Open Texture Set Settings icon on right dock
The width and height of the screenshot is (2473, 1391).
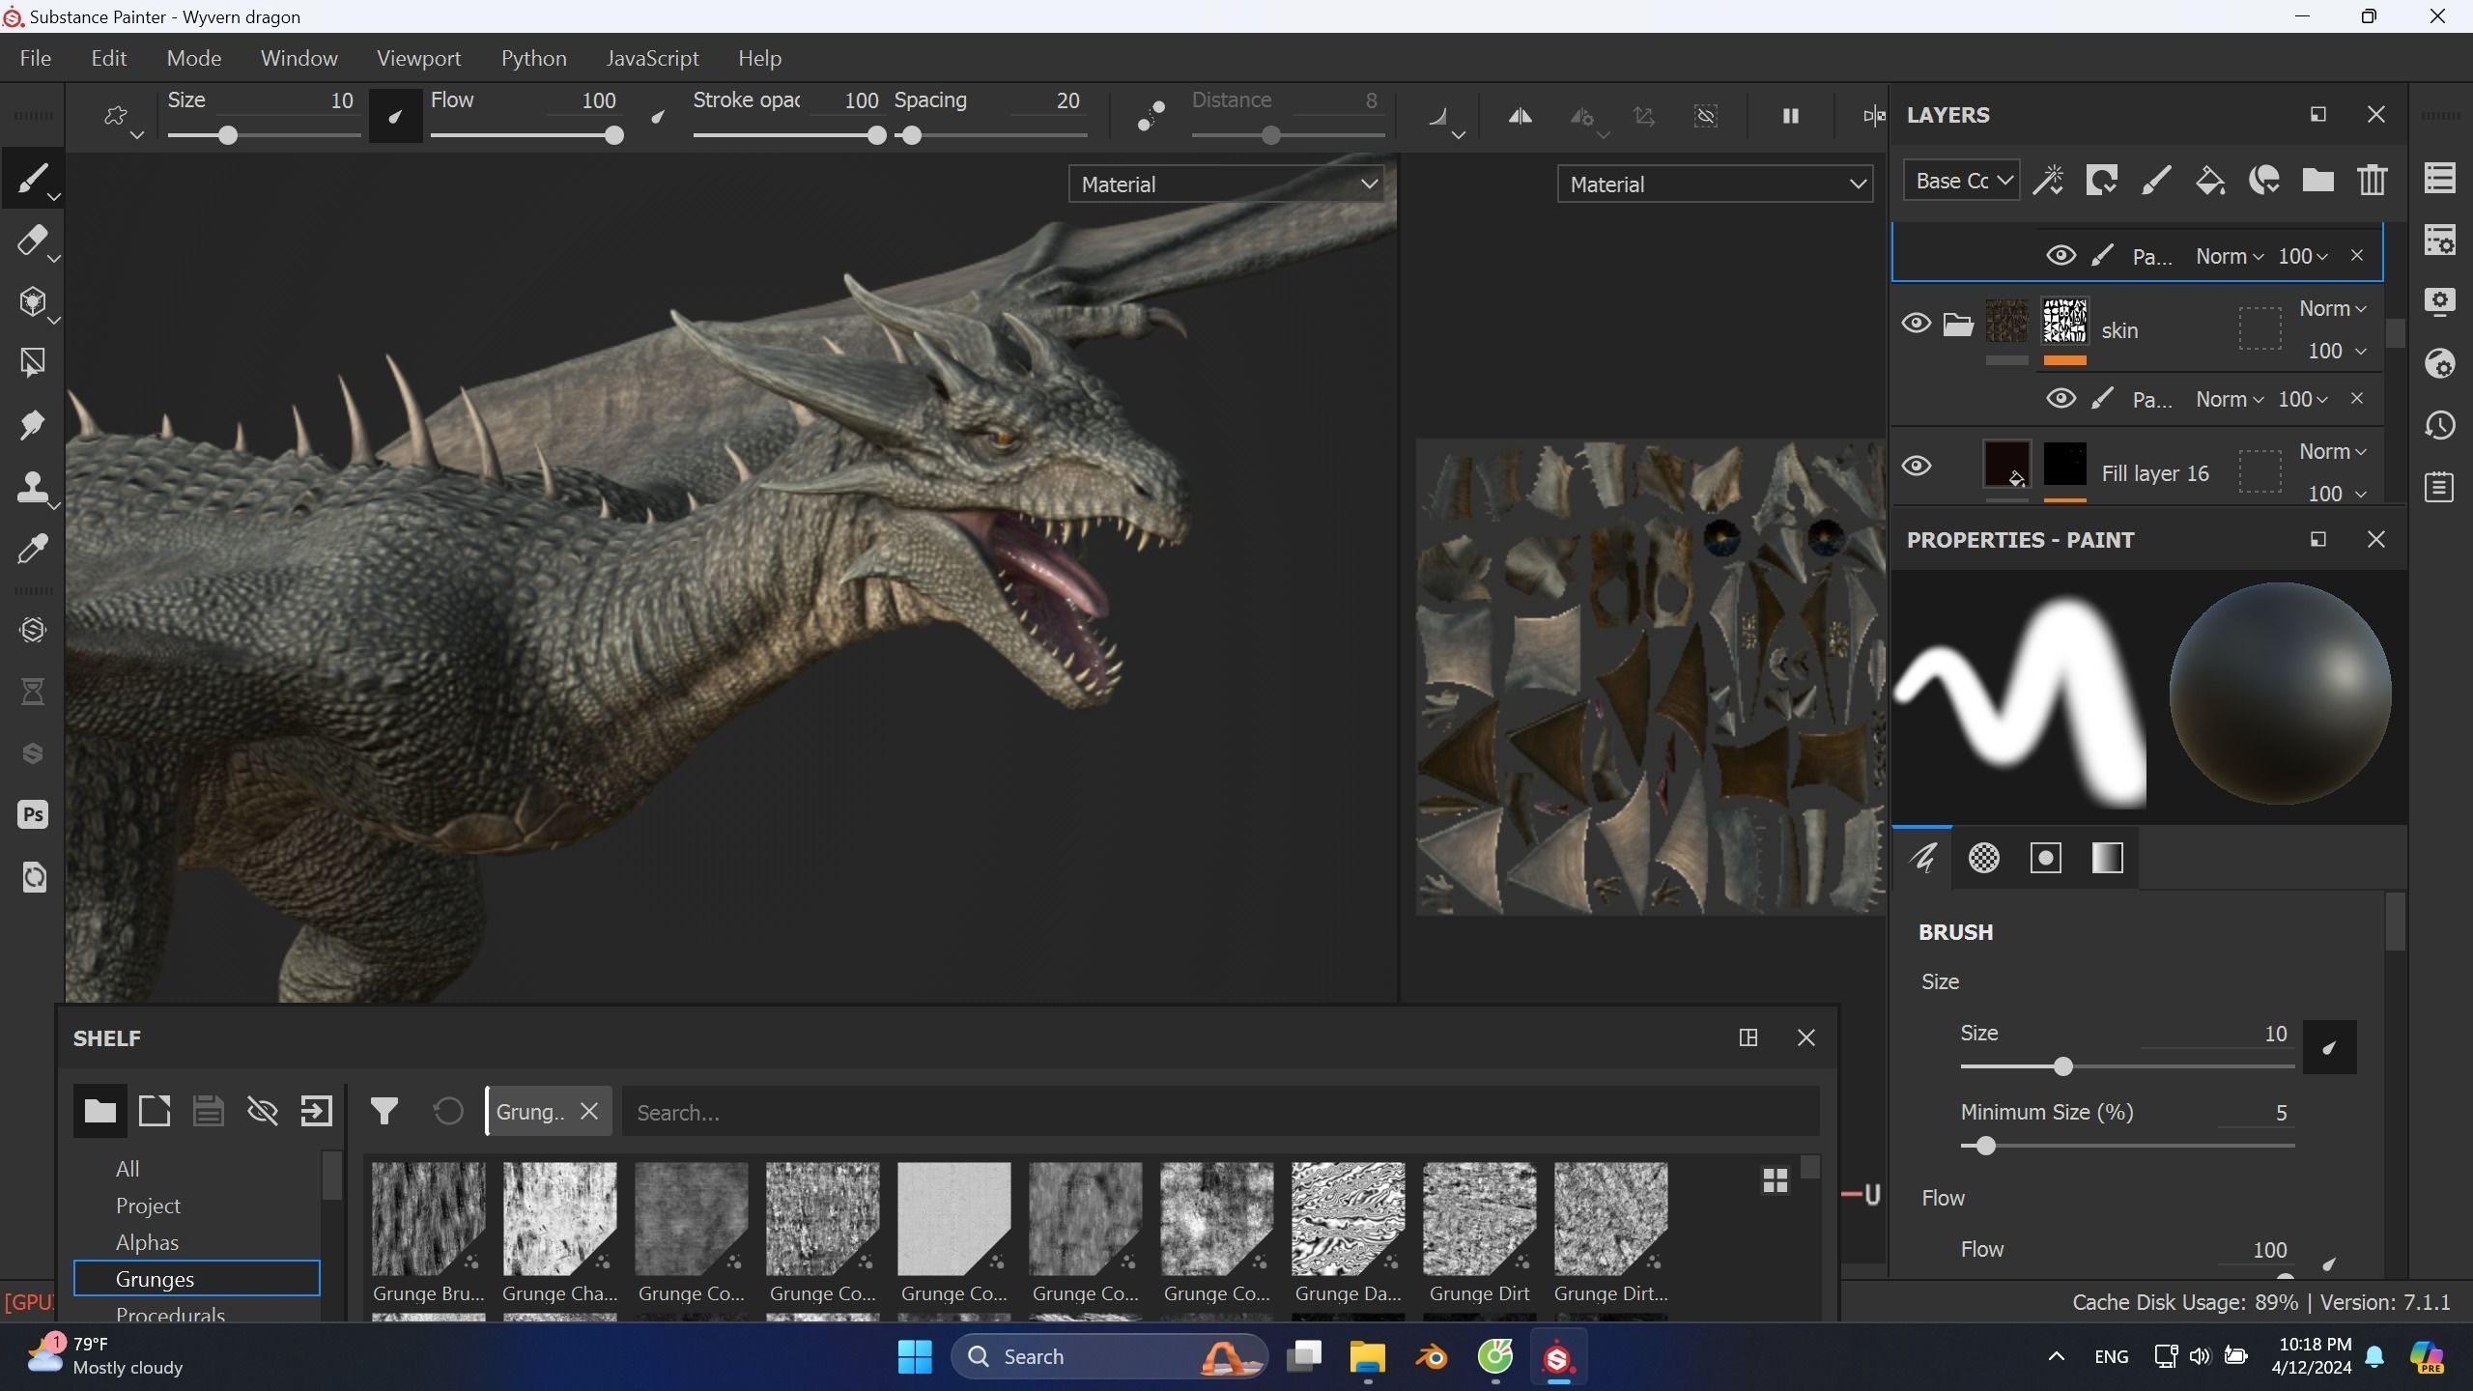point(2440,240)
